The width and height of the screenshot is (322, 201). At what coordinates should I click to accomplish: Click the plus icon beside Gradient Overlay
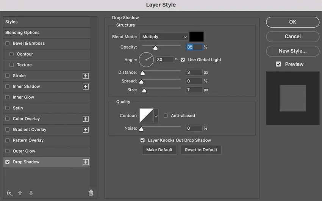pos(86,130)
